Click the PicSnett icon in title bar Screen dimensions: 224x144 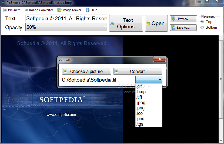tap(3, 3)
